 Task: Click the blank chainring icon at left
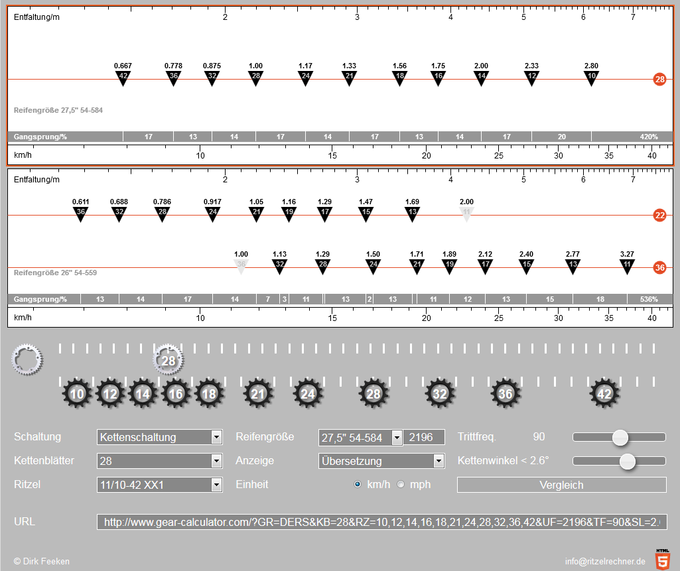[27, 359]
